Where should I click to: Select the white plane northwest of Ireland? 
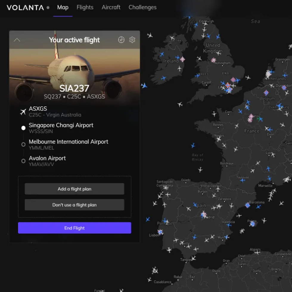(x=150, y=35)
